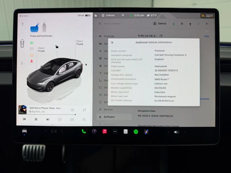Tap the 131 mi battery indicator
231x173 pixels.
pyautogui.click(x=84, y=15)
